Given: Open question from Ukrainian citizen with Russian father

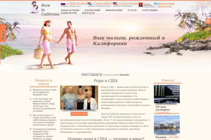Looking at the screenshot, I should 45,134.
